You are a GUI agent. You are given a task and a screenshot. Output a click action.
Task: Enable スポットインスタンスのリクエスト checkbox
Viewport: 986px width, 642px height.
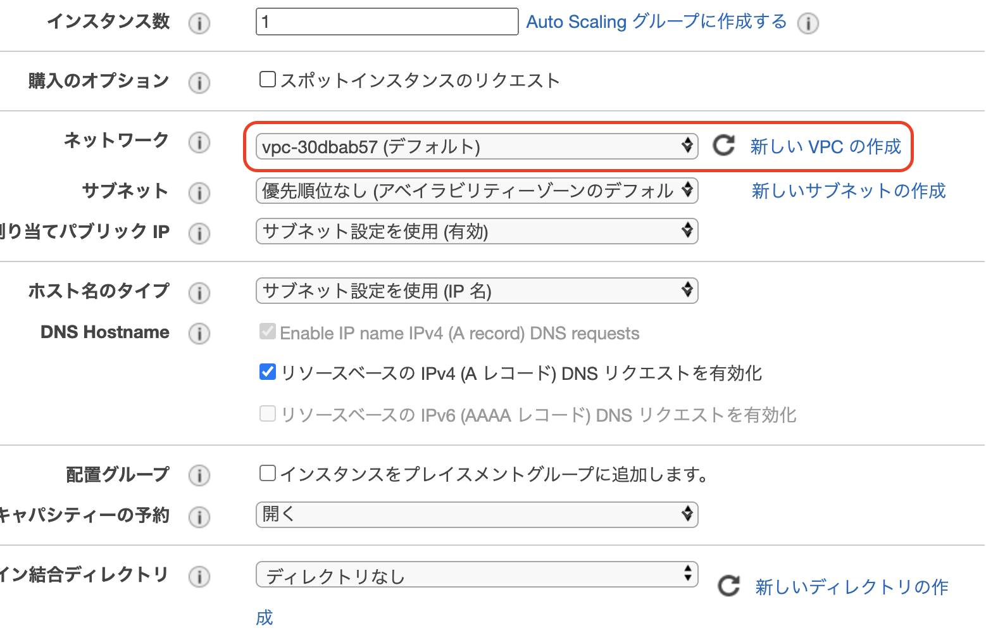(x=266, y=79)
